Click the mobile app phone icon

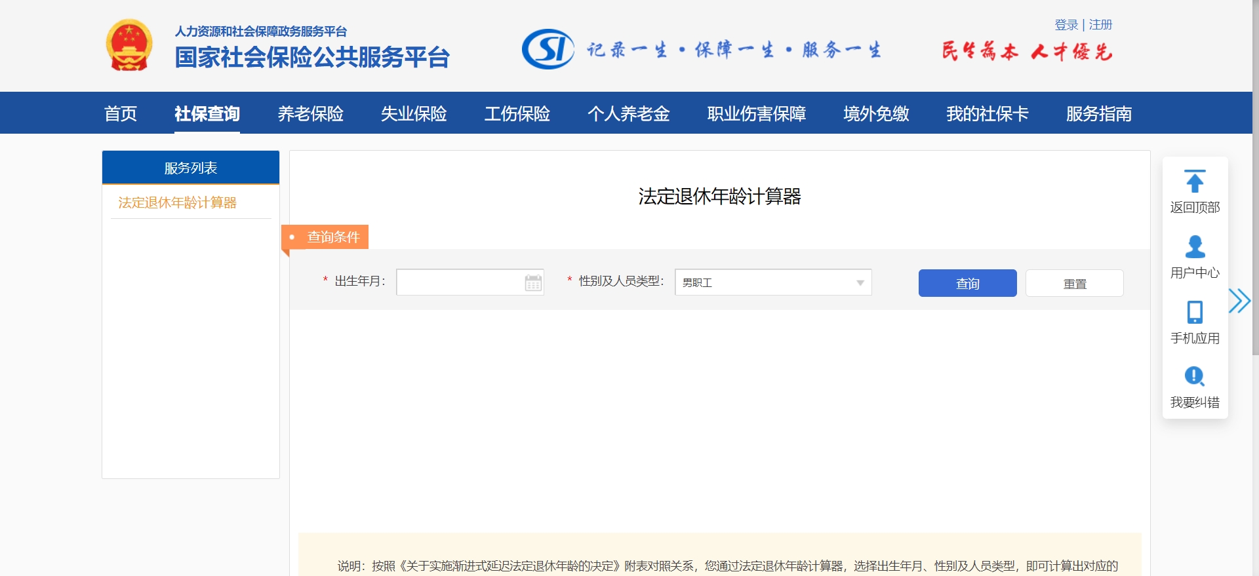pos(1195,313)
